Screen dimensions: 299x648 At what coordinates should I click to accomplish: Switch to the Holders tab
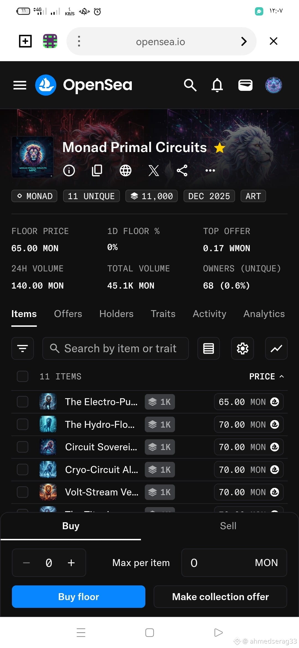tap(116, 314)
